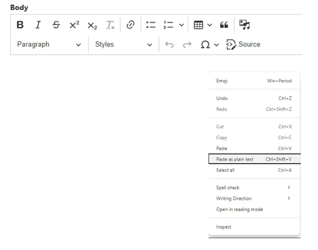Choose Select all in the context menu

click(254, 170)
